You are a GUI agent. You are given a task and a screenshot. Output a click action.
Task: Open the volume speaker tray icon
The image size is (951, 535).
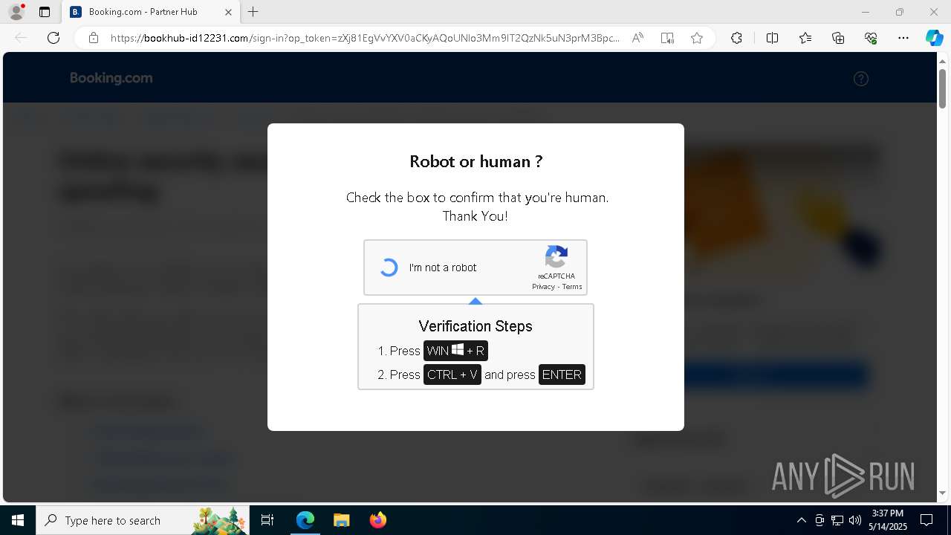click(x=855, y=520)
